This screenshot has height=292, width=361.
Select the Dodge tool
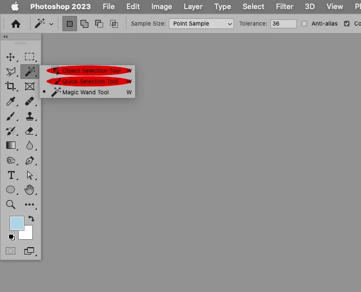(11, 160)
